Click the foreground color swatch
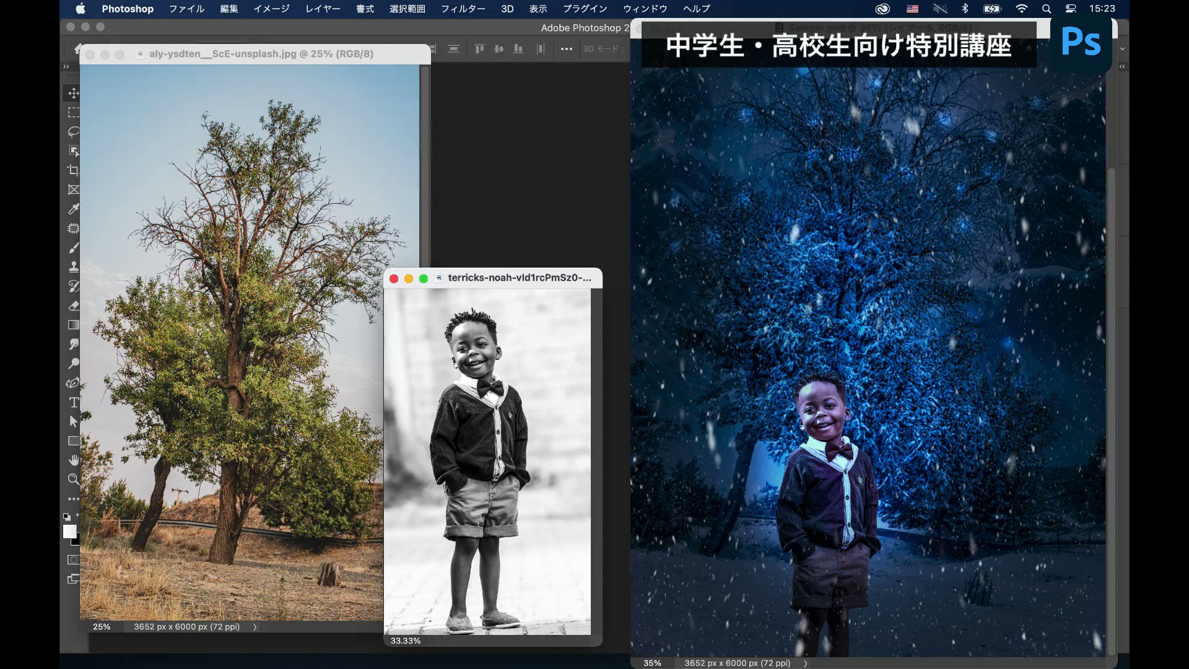Viewport: 1189px width, 669px height. pos(70,531)
